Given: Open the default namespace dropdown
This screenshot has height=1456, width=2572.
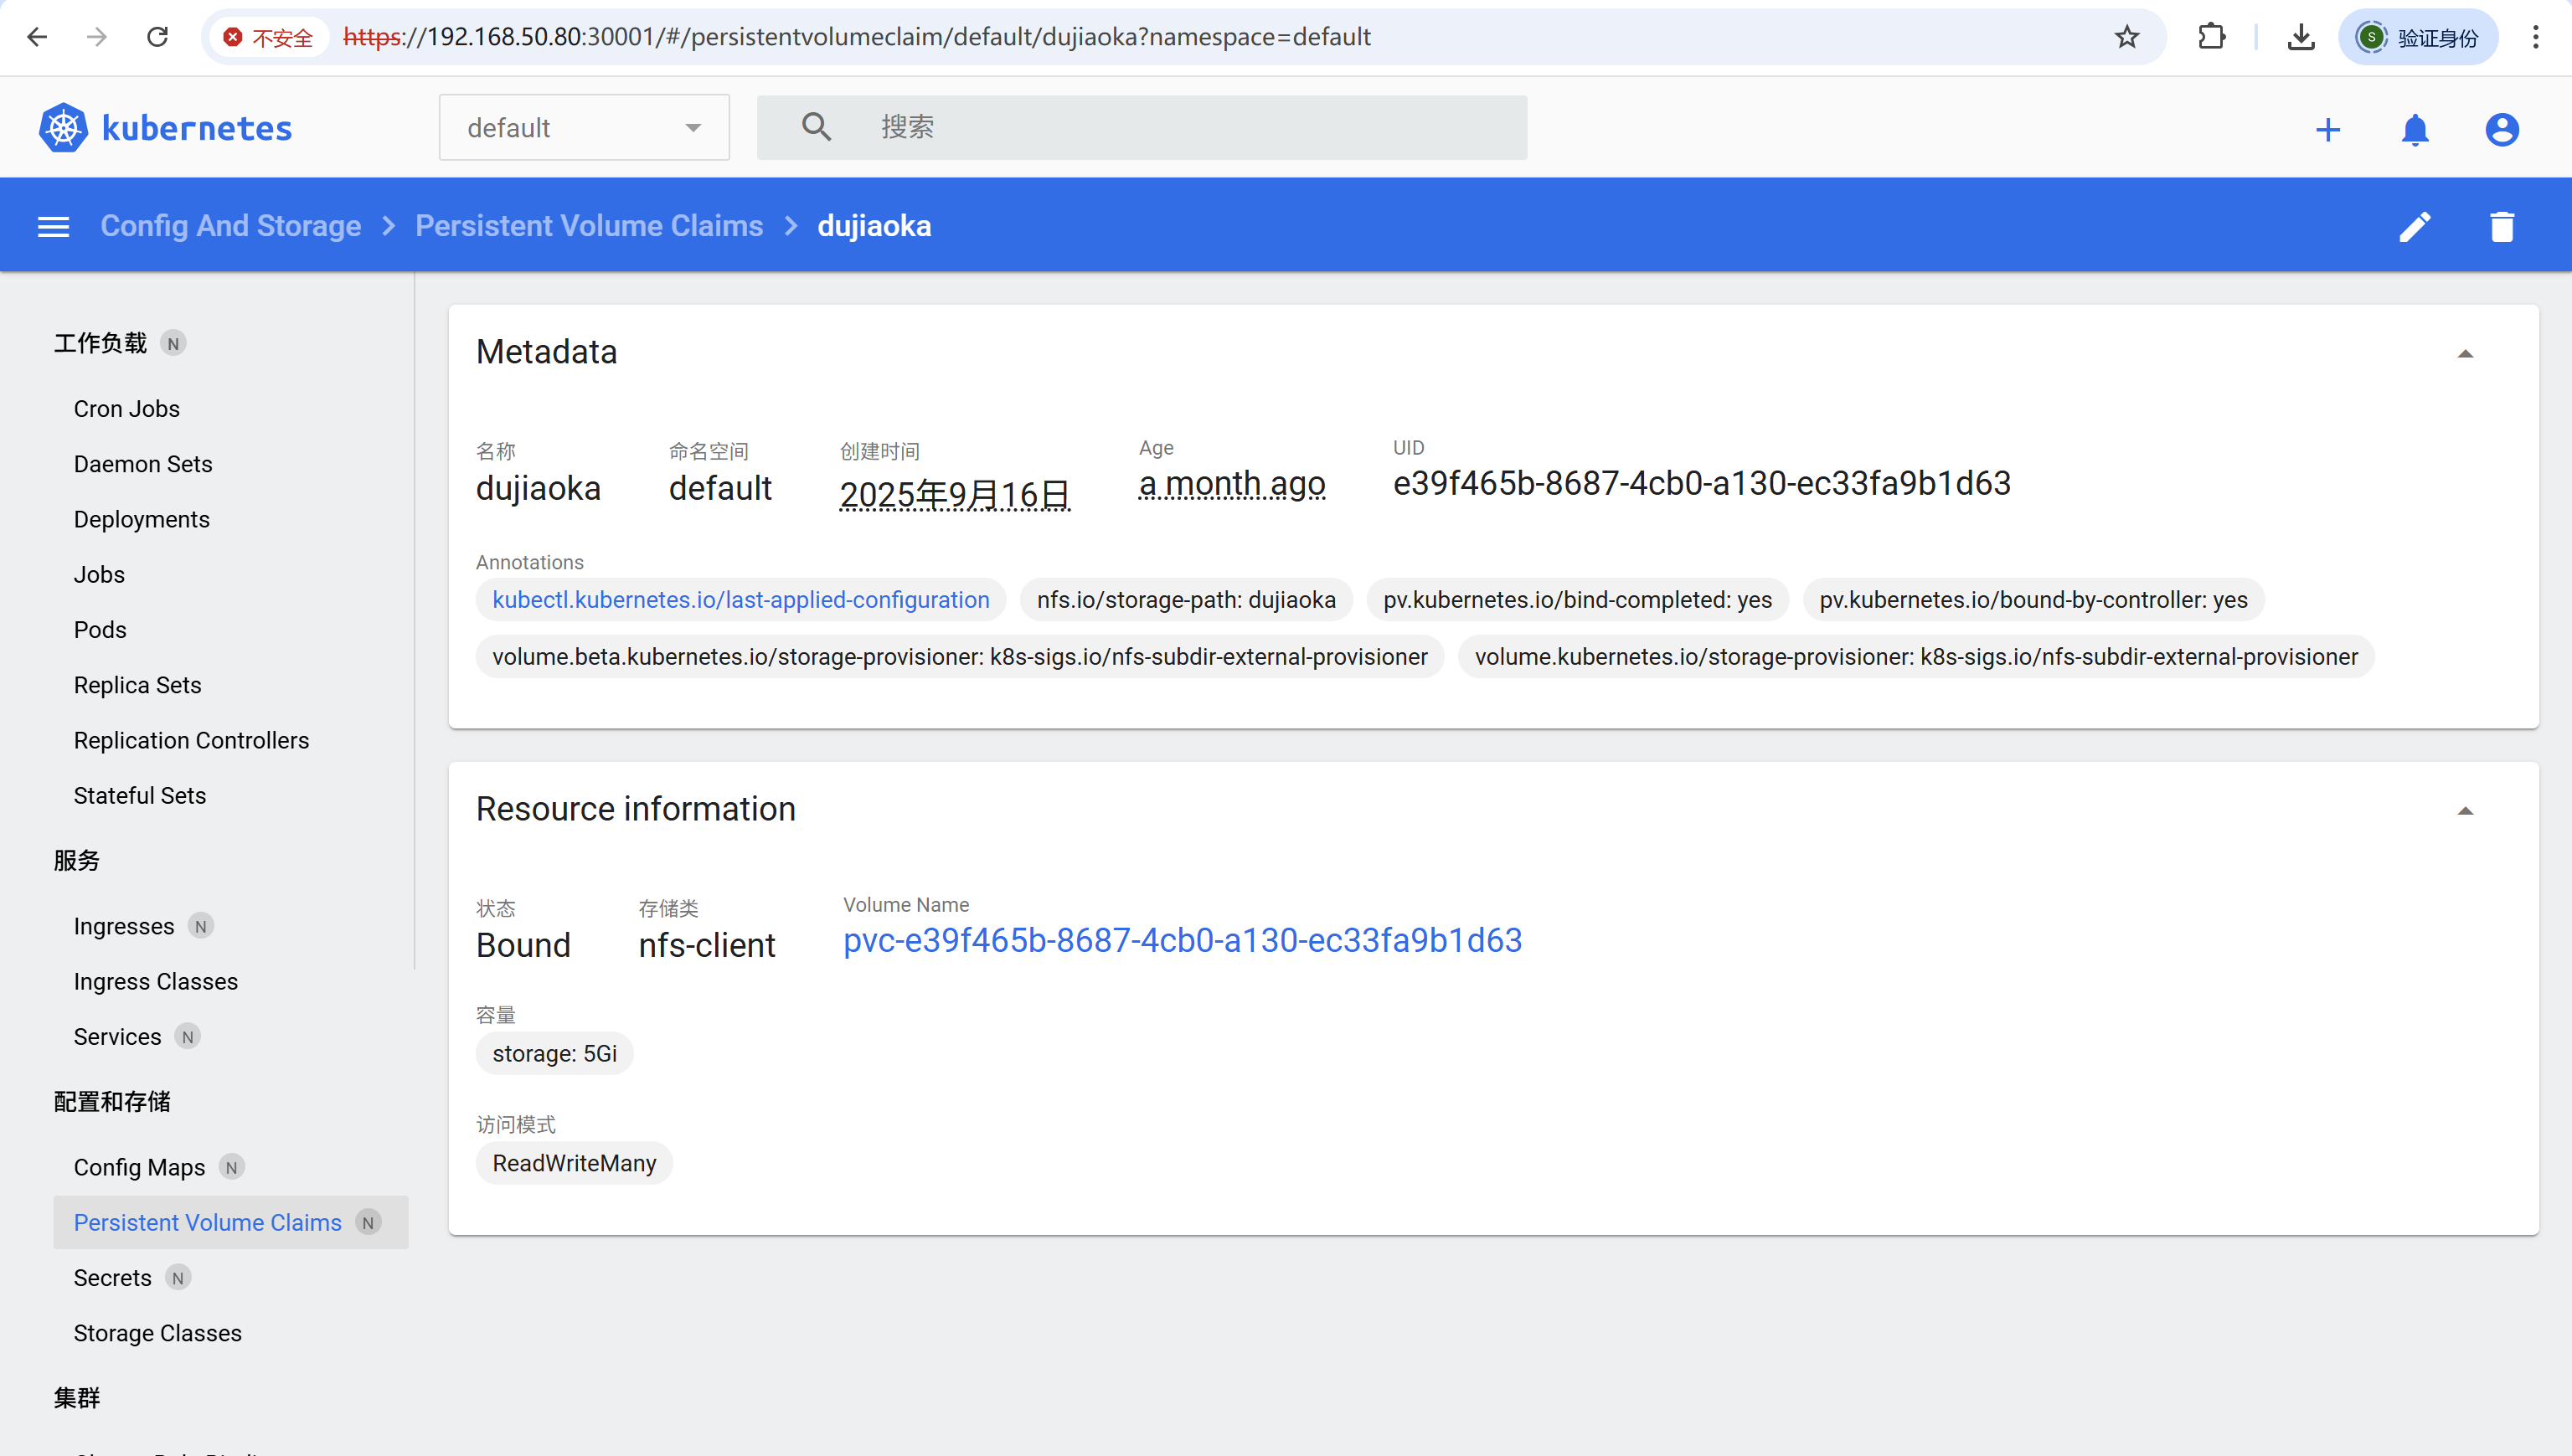Looking at the screenshot, I should pos(584,128).
